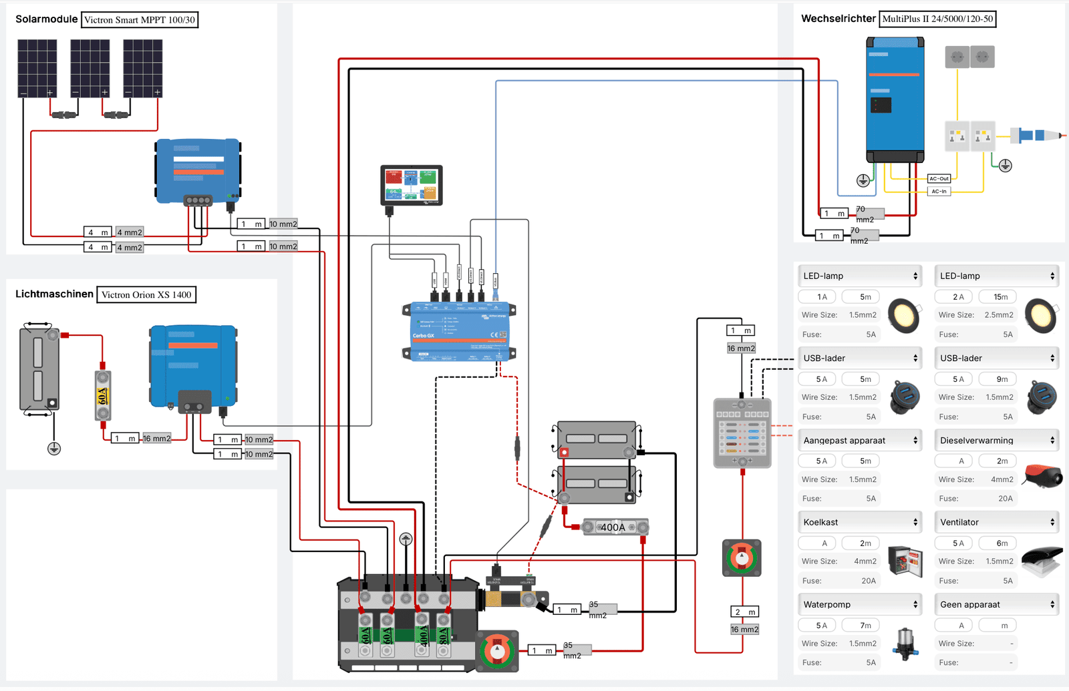Edit the 7m cable length field for Waterpomp
The image size is (1069, 691).
tap(861, 624)
